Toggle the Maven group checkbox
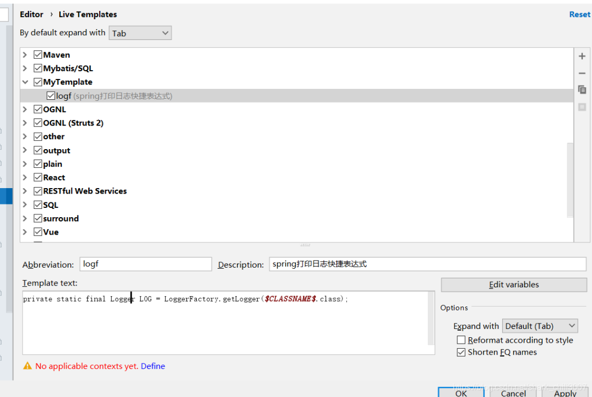The width and height of the screenshot is (592, 397). point(38,55)
